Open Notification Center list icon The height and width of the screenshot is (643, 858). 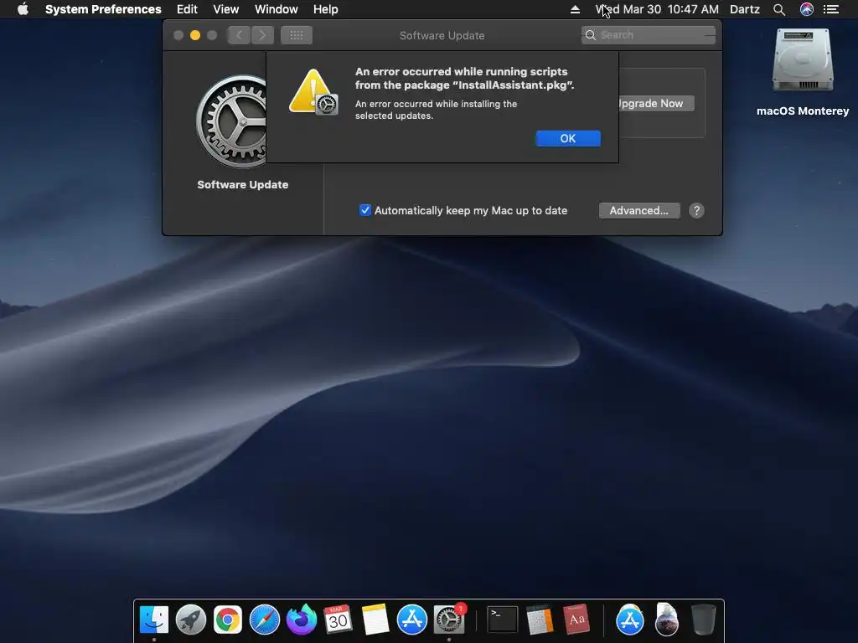tap(831, 9)
